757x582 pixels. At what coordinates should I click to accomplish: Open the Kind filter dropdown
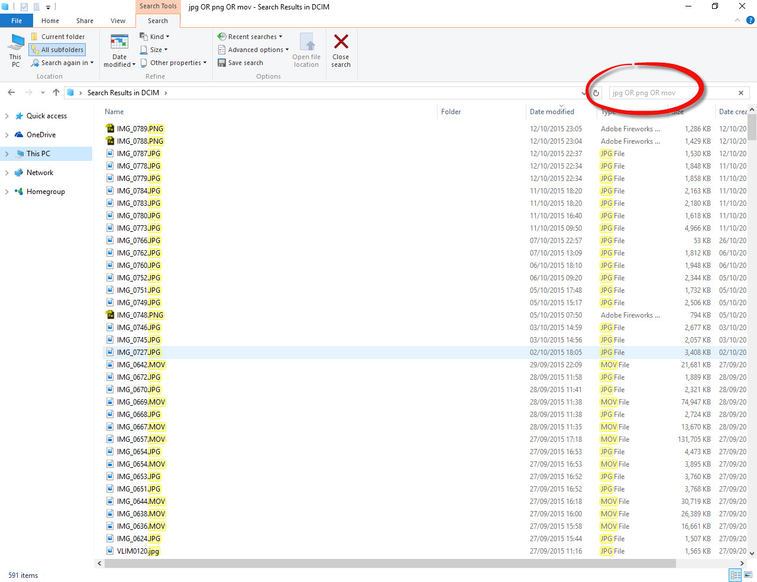[x=155, y=37]
